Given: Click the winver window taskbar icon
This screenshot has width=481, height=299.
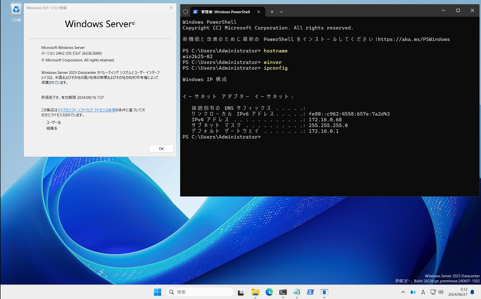Looking at the screenshot, I should pos(324,292).
